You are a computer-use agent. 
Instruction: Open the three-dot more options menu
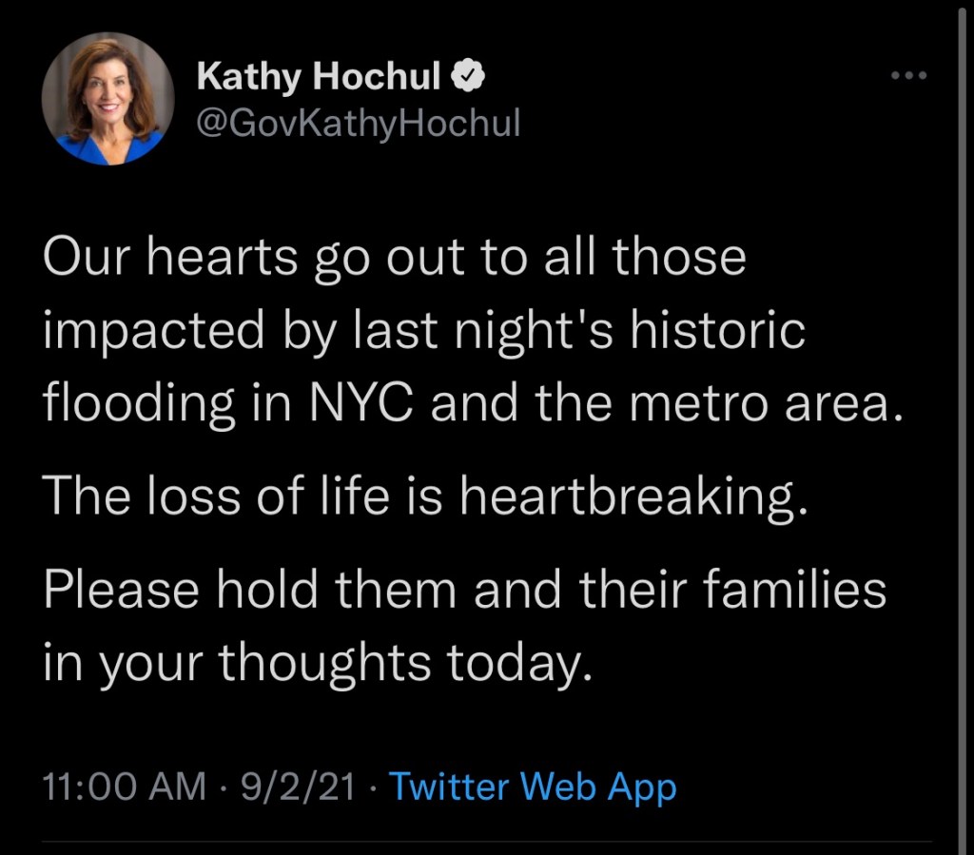tap(907, 76)
